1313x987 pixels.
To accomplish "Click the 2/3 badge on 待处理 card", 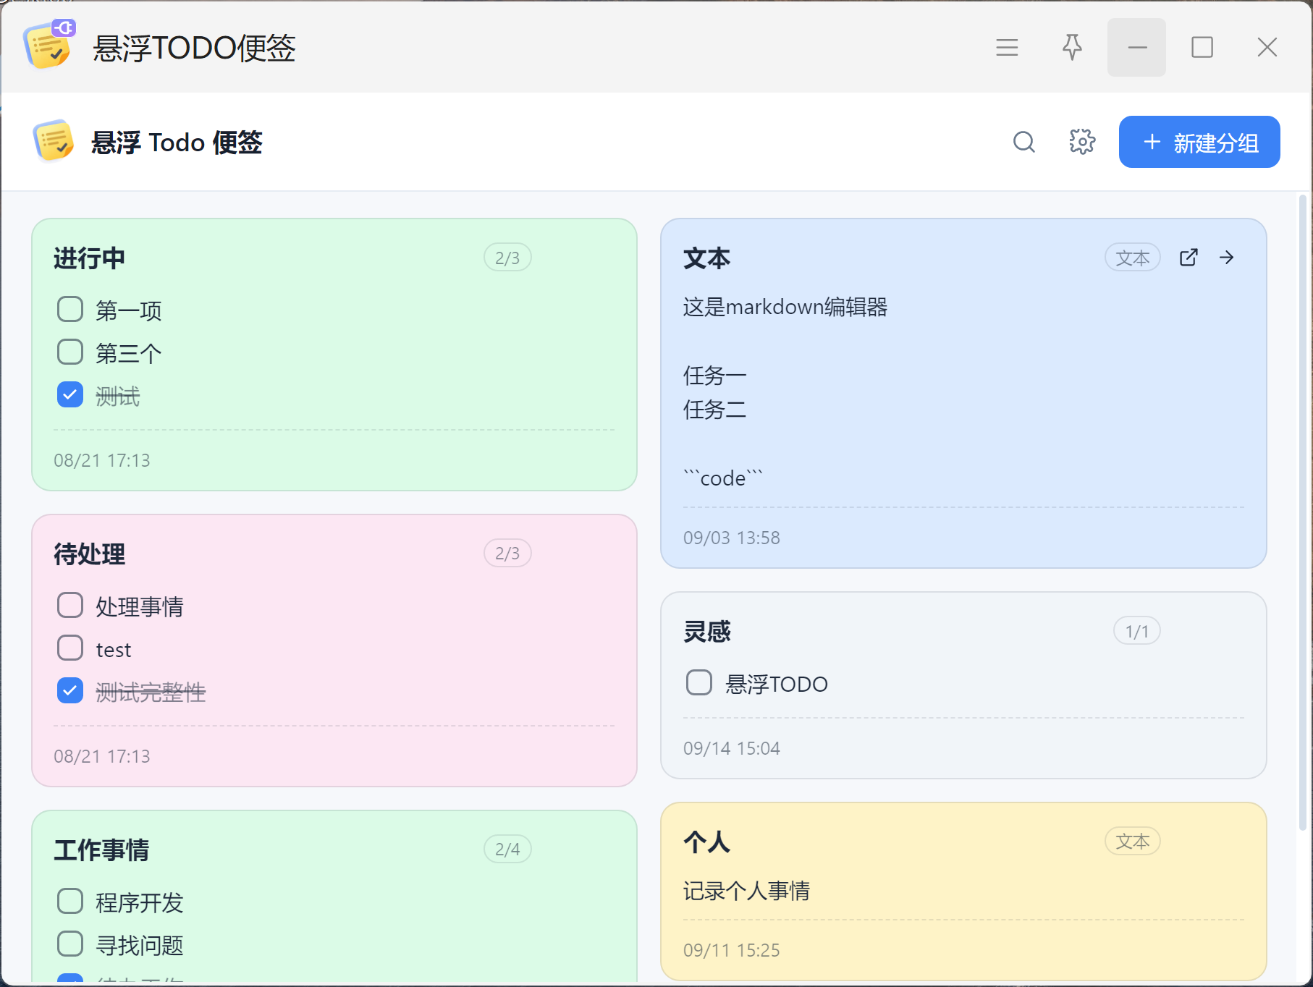I will (507, 554).
